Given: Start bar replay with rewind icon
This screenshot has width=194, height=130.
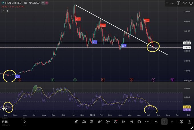Looking at the screenshot, I should coord(131,122).
